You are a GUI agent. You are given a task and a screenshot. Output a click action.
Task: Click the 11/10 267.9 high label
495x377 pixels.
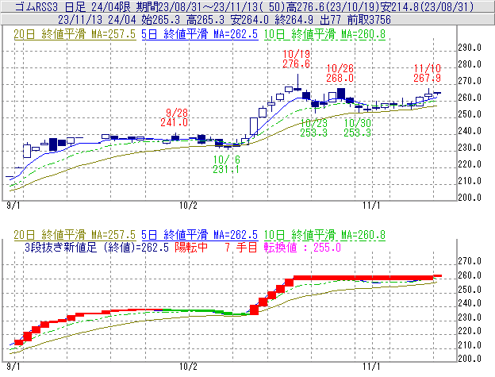428,73
